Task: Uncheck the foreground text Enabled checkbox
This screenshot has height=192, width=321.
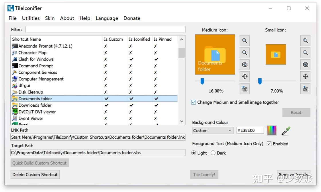Action: coord(269,144)
